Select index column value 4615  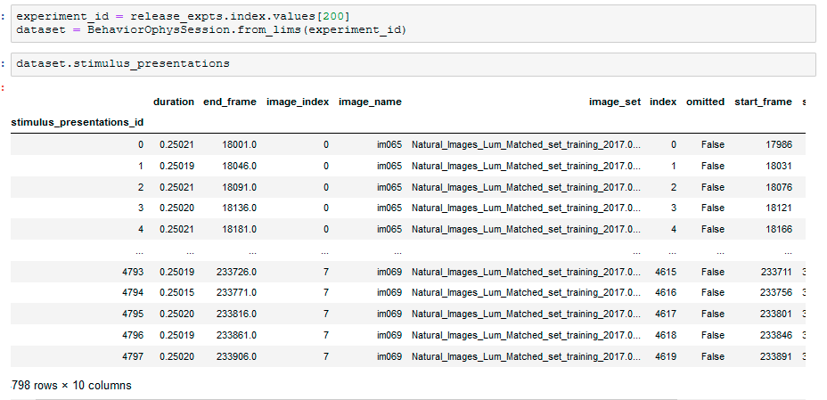tap(666, 272)
